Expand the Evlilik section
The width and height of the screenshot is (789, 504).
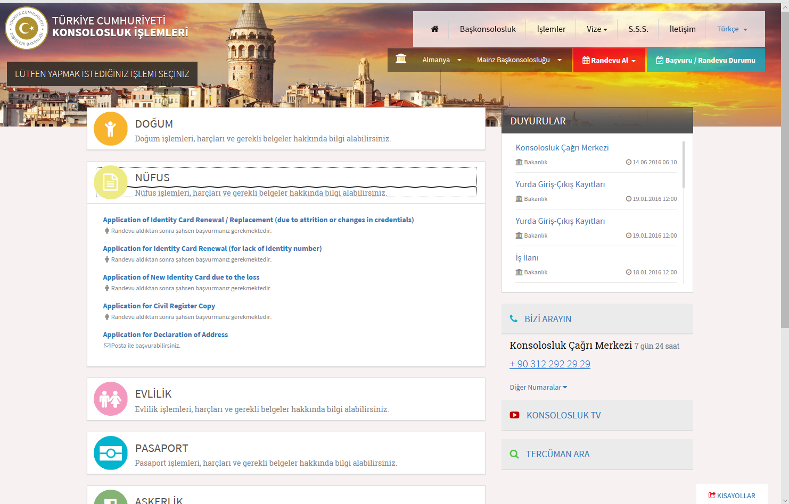[286, 399]
